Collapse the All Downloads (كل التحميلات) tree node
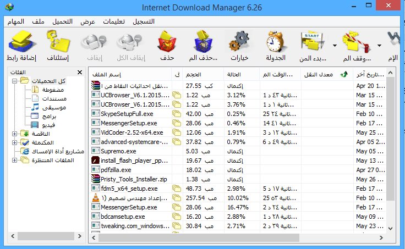 point(14,81)
